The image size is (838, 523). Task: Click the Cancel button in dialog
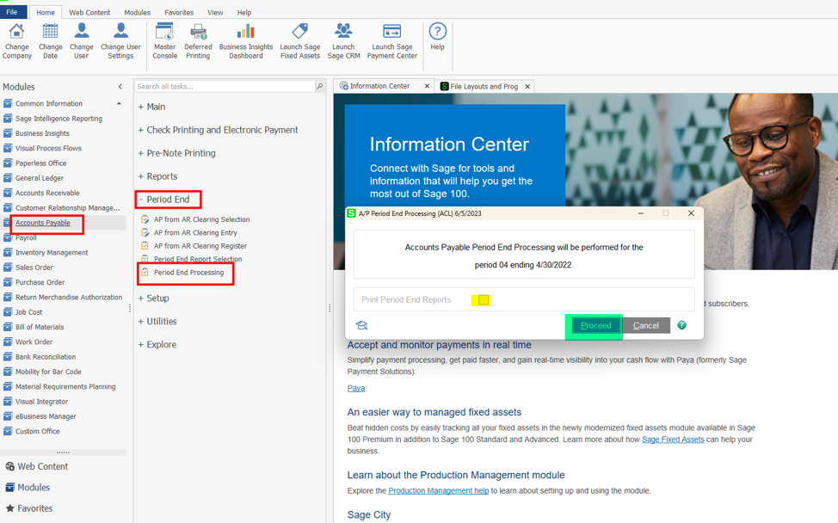(x=645, y=325)
